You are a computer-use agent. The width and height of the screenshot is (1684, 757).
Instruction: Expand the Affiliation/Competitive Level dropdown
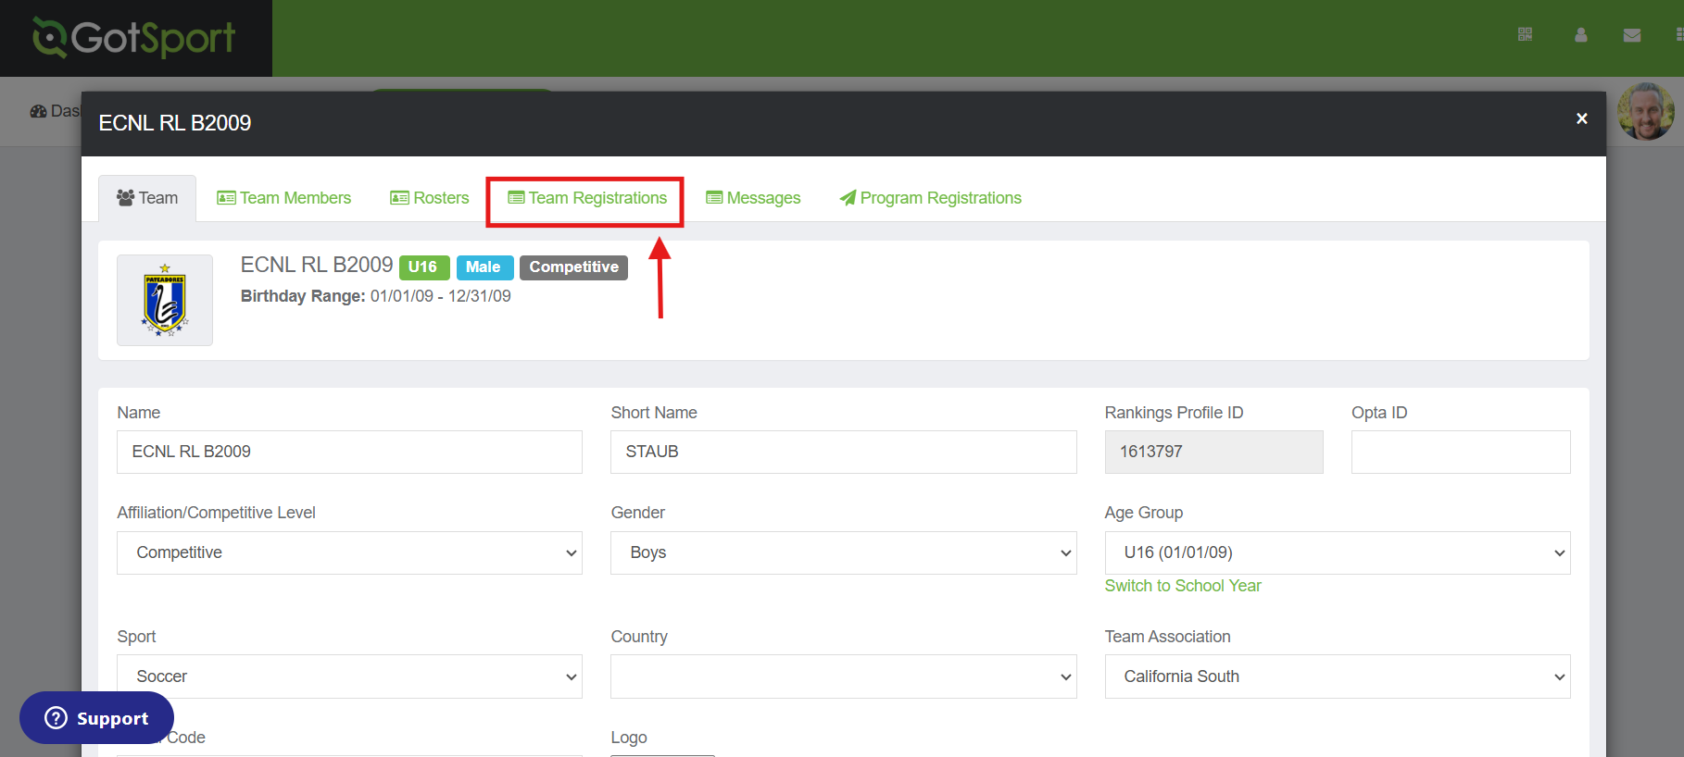pos(349,552)
